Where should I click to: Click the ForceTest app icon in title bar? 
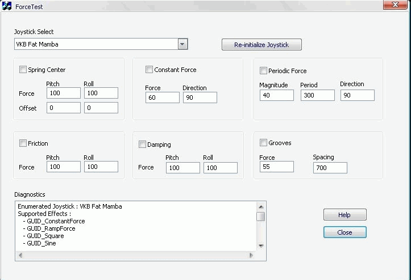click(7, 6)
